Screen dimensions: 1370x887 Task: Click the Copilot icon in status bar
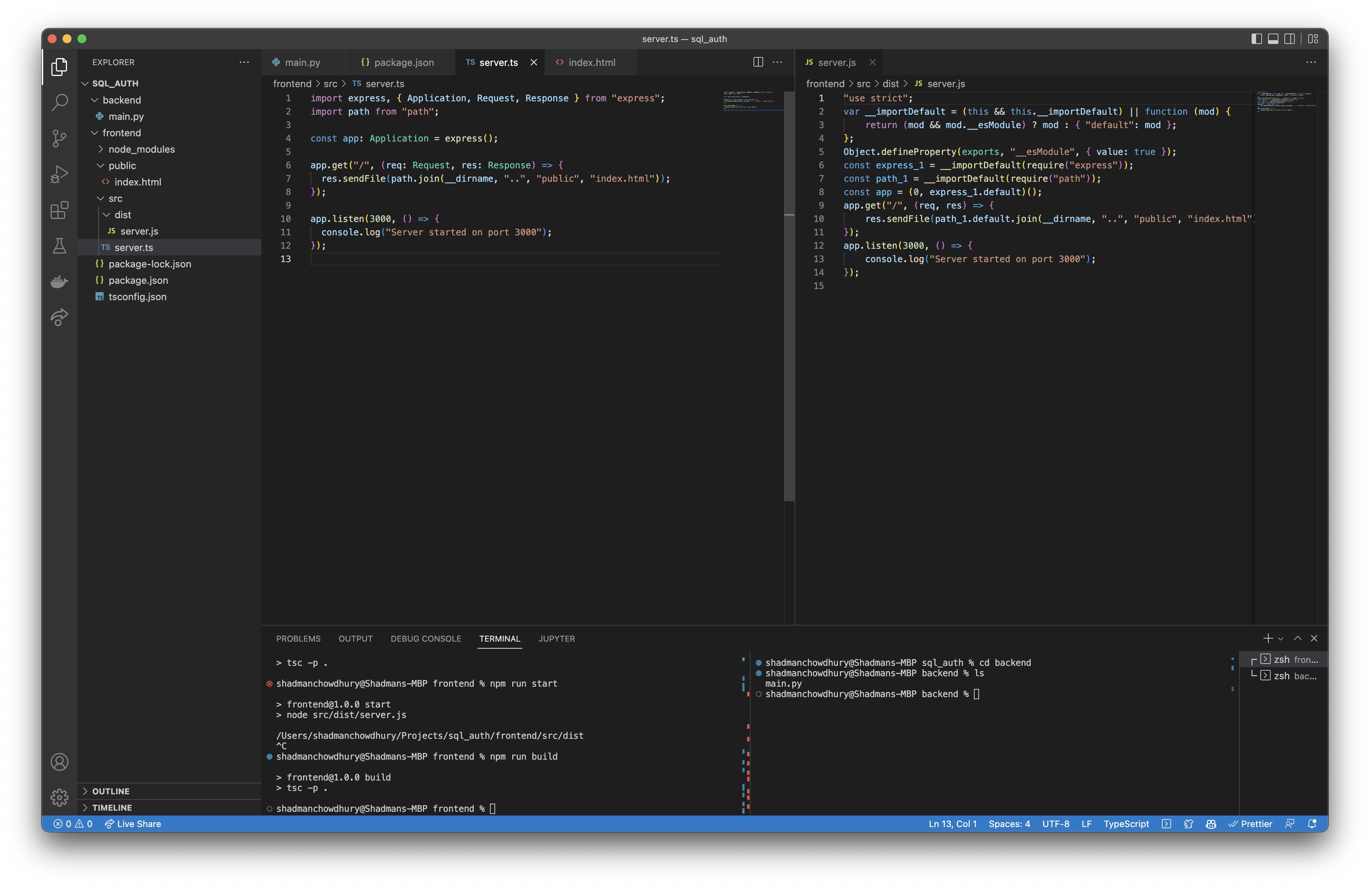point(1211,824)
